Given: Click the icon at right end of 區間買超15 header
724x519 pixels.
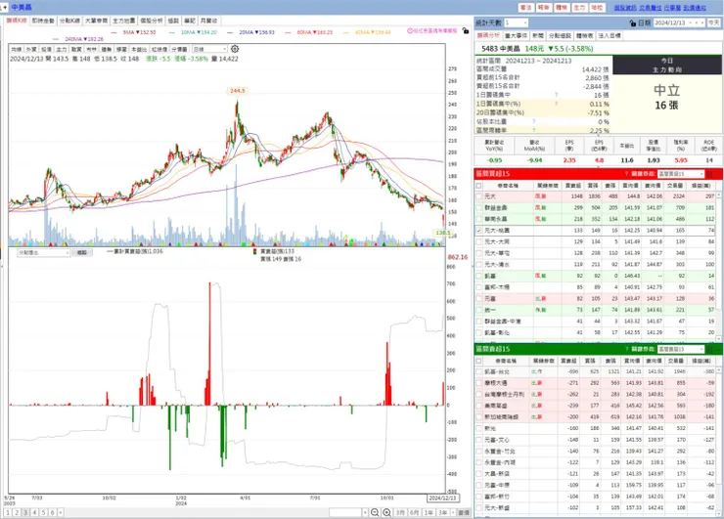Looking at the screenshot, I should [710, 174].
